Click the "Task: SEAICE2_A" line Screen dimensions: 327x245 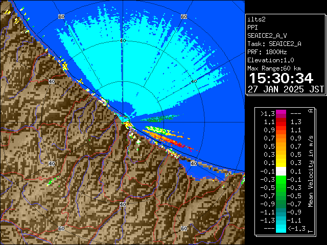pos(274,44)
